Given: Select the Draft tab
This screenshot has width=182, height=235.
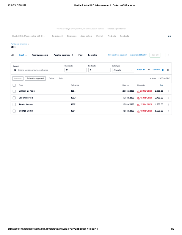Looking at the screenshot, I should tap(23, 55).
